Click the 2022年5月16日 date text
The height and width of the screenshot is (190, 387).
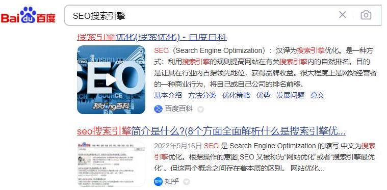pos(178,146)
